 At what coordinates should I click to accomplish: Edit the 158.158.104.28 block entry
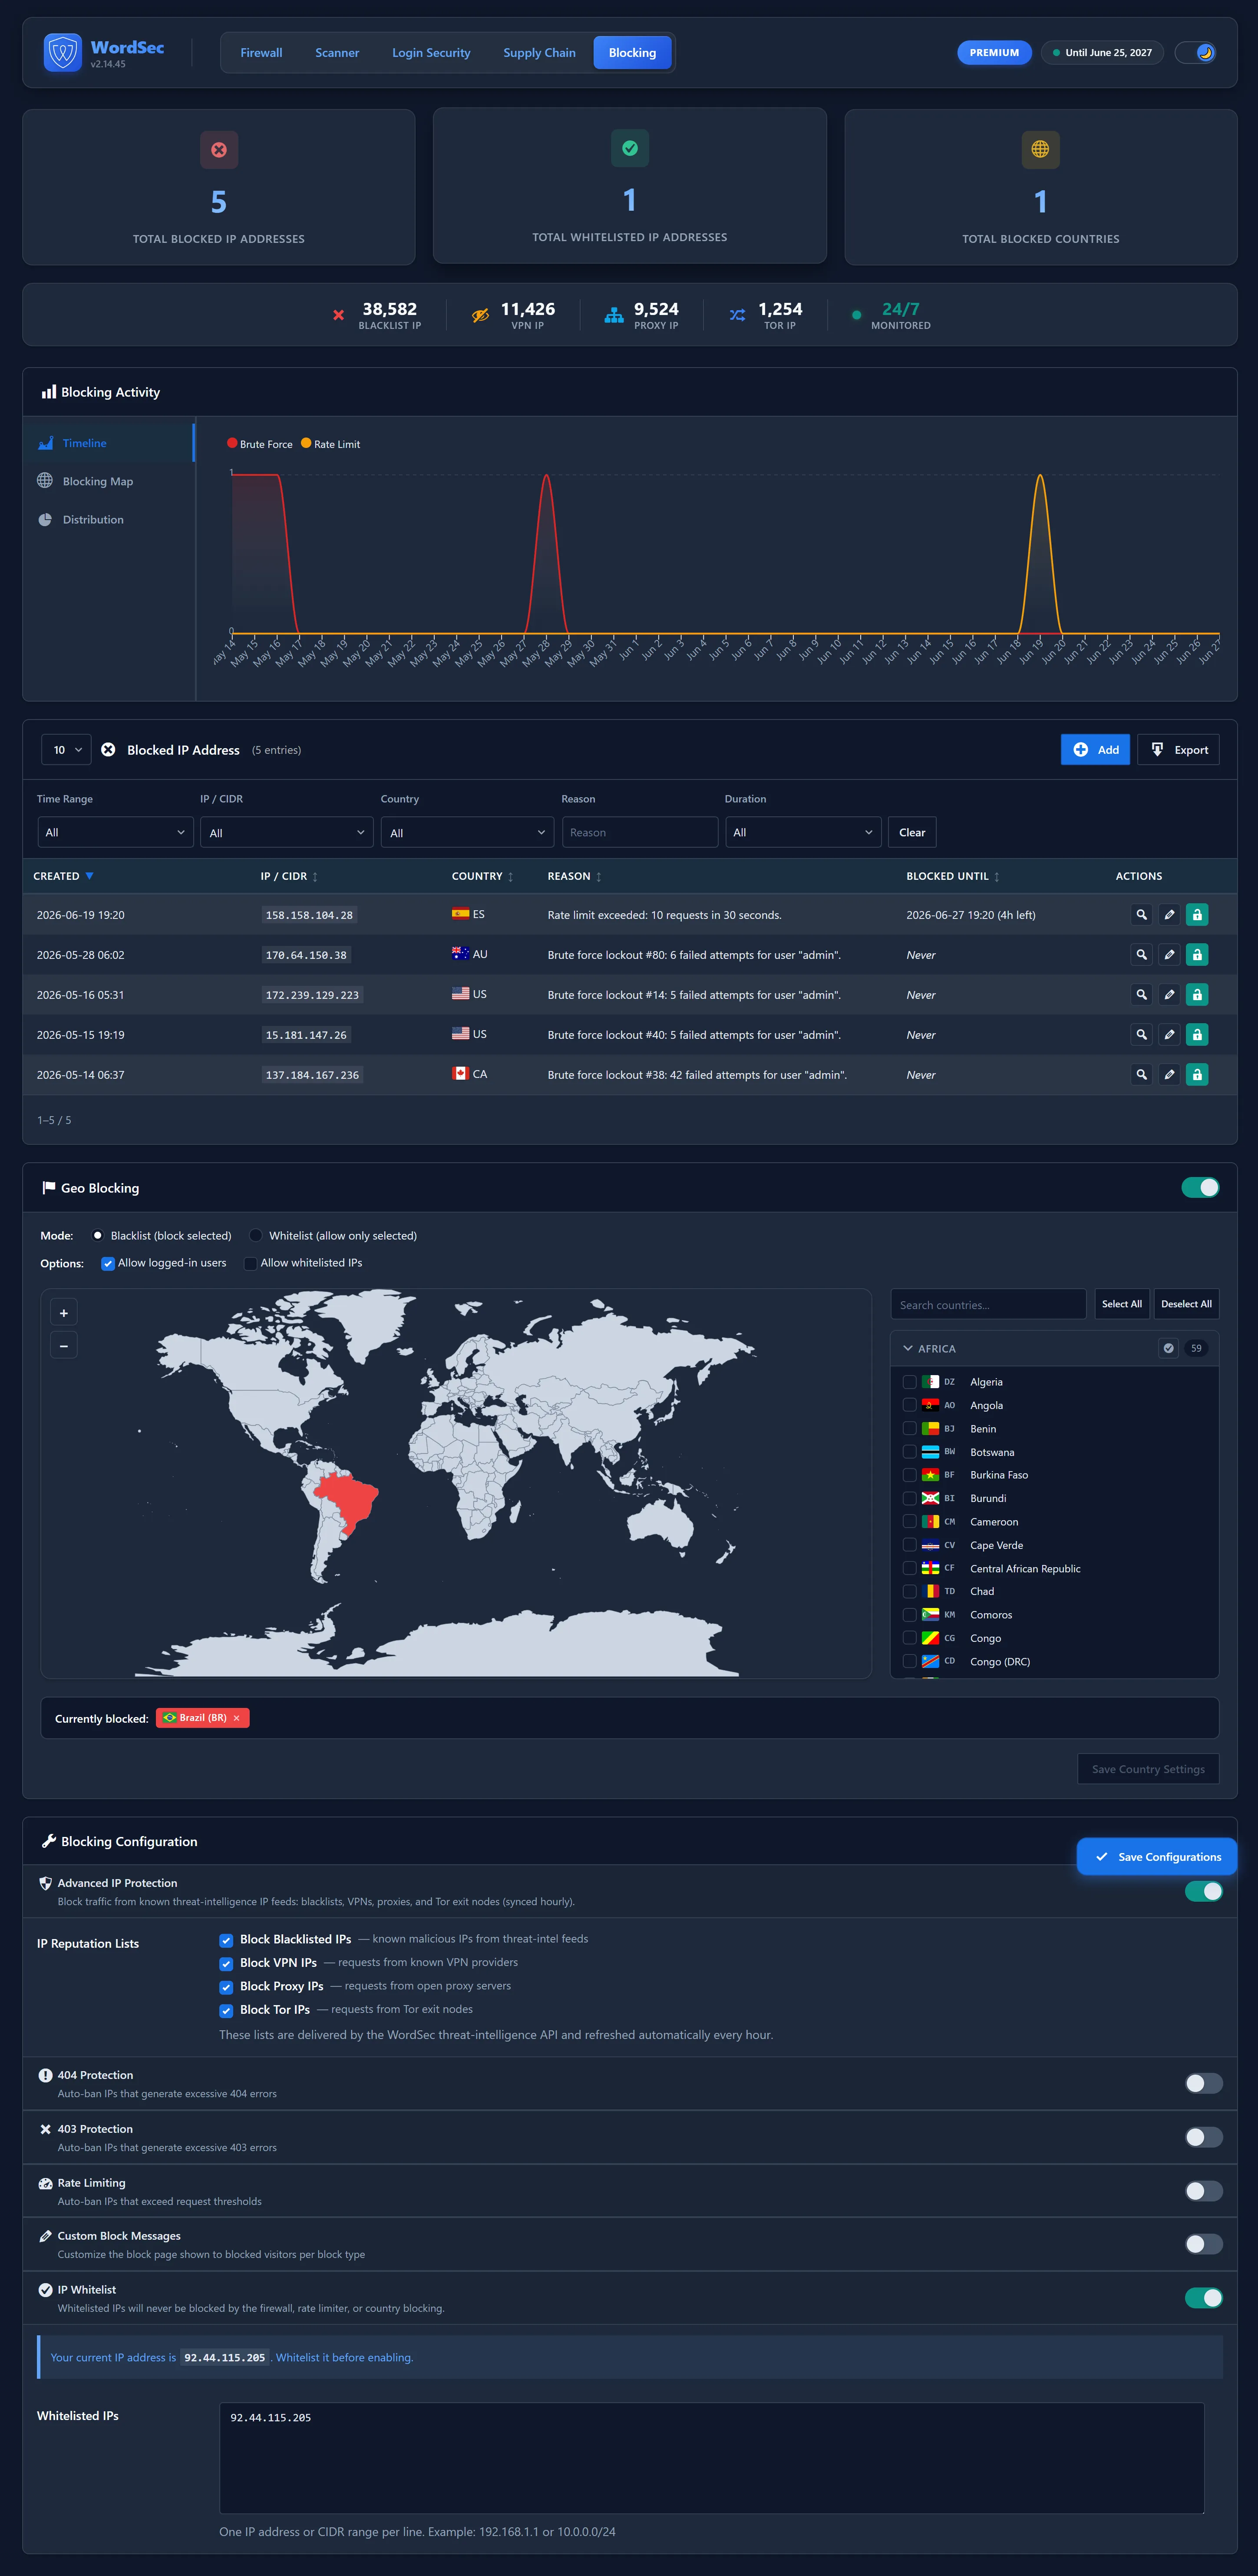tap(1169, 915)
